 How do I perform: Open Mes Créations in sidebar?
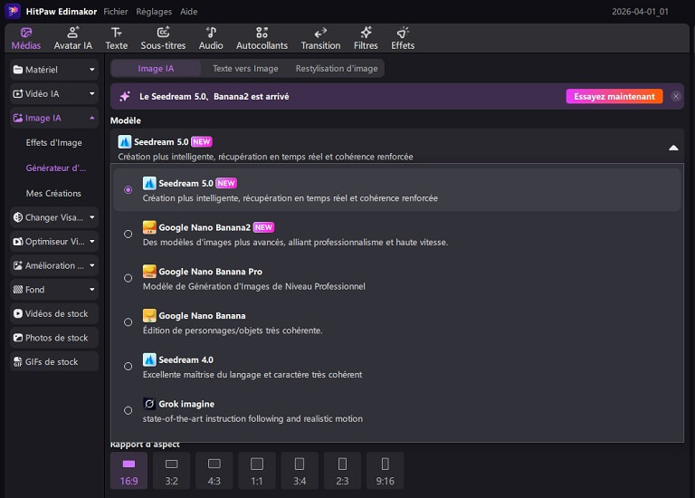pyautogui.click(x=53, y=193)
